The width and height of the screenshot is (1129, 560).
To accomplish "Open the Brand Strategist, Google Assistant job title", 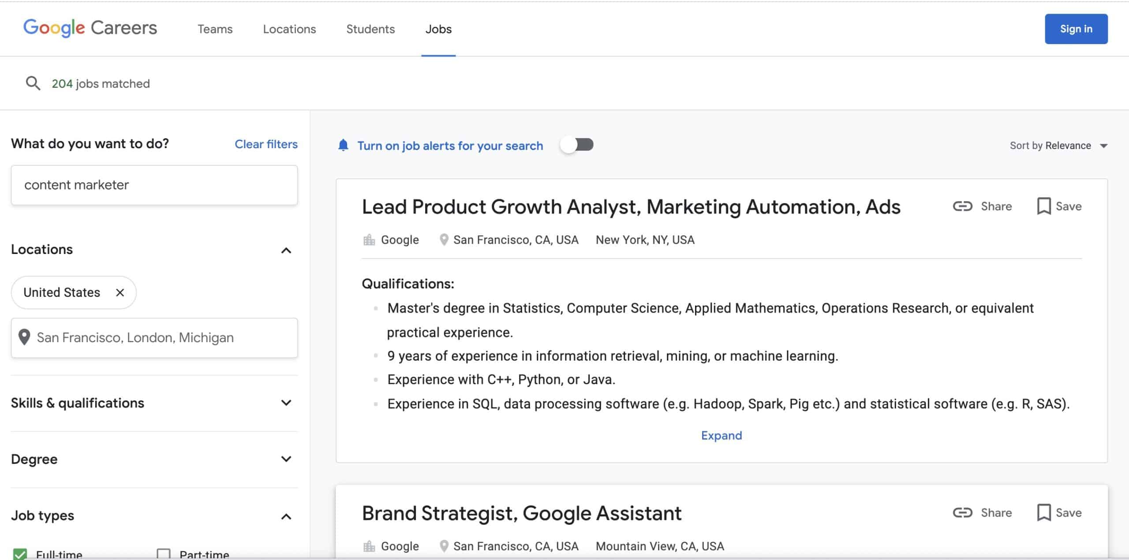I will pos(522,513).
